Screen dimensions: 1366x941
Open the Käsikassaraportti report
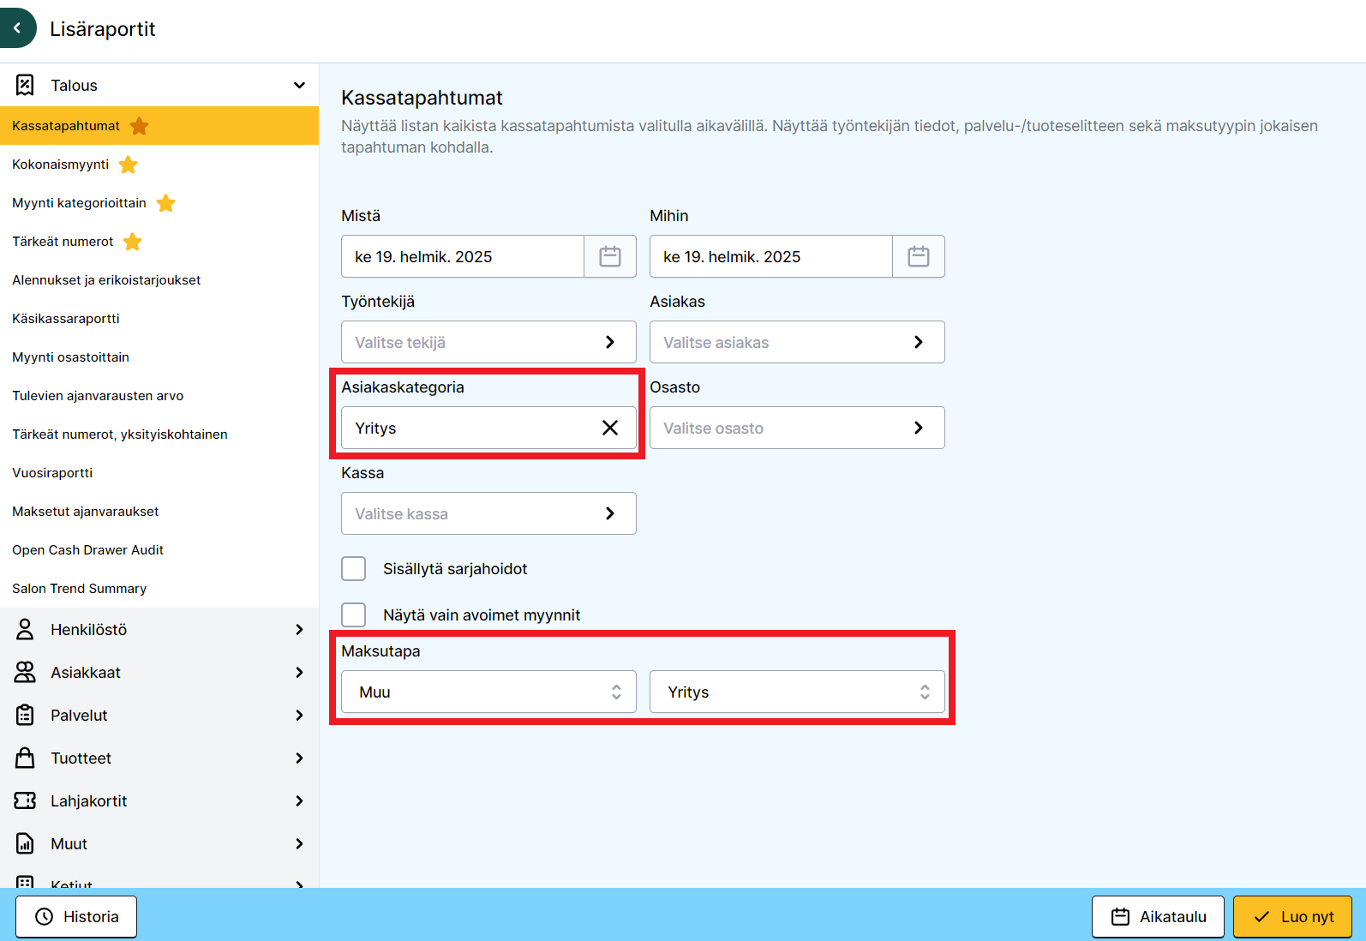pos(159,319)
